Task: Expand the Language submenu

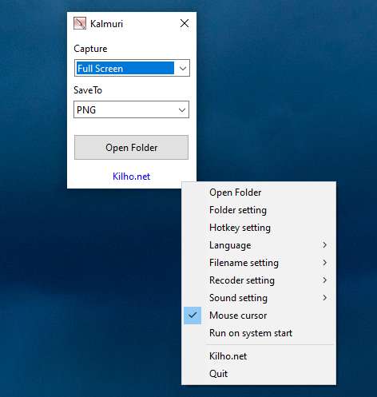Action: pos(259,245)
